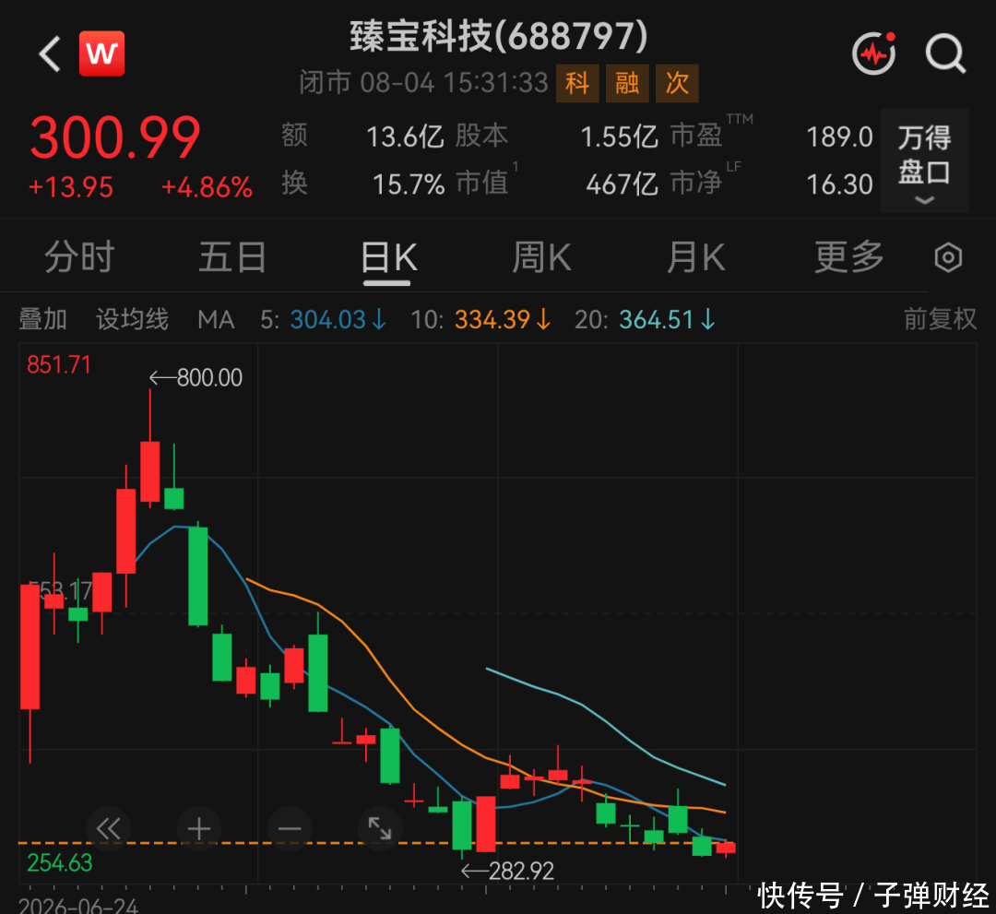The height and width of the screenshot is (914, 996).
Task: Open the market pulse alert icon
Action: tap(874, 53)
